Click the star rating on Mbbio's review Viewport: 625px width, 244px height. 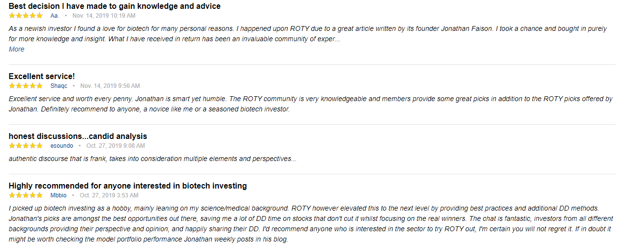click(x=26, y=195)
